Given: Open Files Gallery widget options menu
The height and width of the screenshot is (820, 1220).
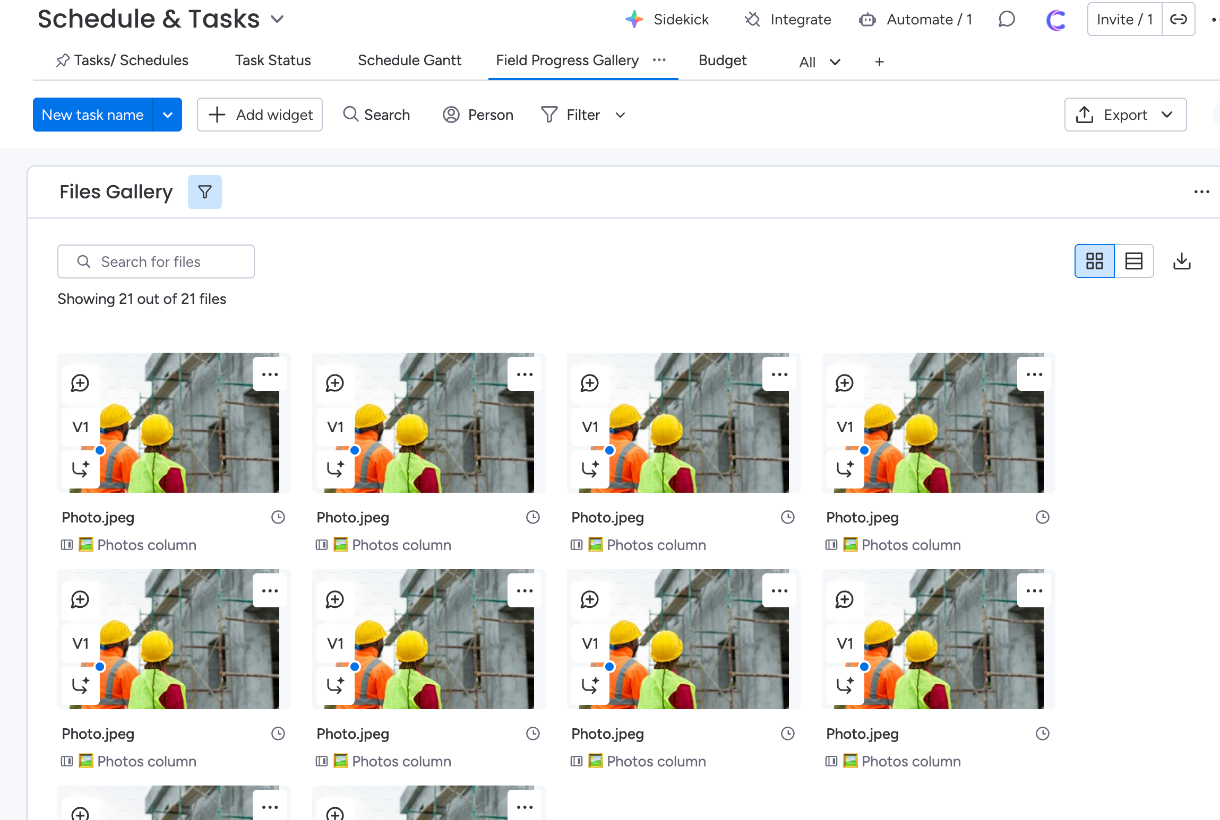Looking at the screenshot, I should pos(1201,191).
